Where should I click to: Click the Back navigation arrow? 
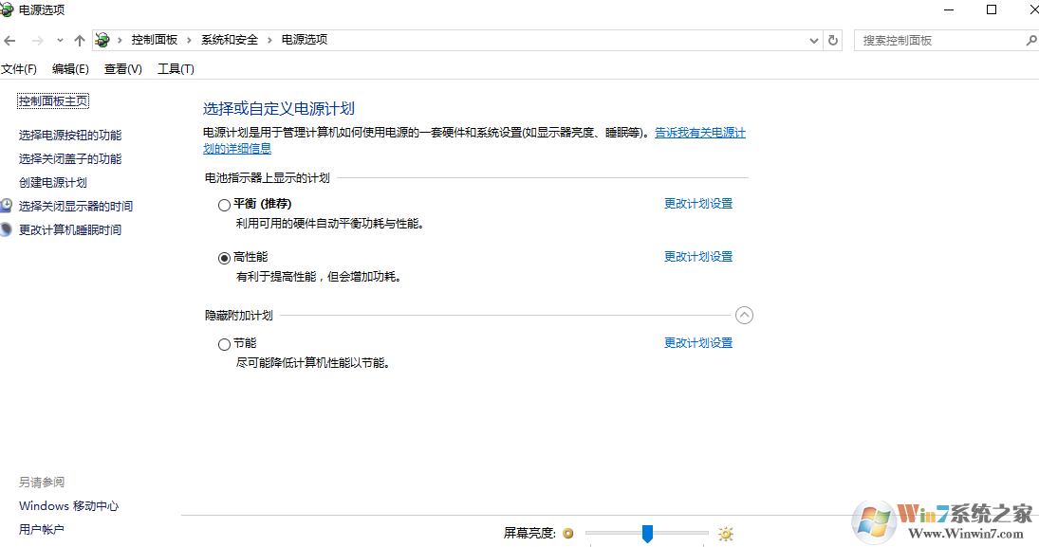9,40
